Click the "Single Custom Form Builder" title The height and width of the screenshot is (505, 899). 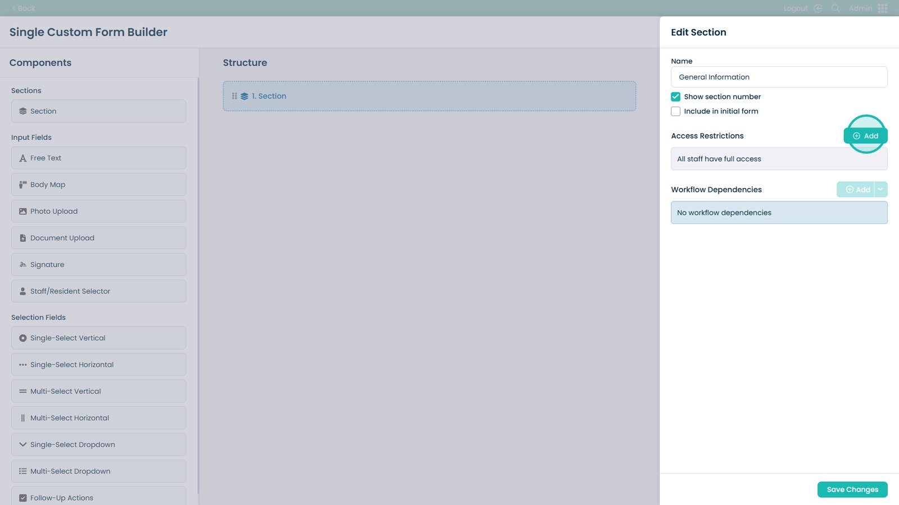point(88,32)
